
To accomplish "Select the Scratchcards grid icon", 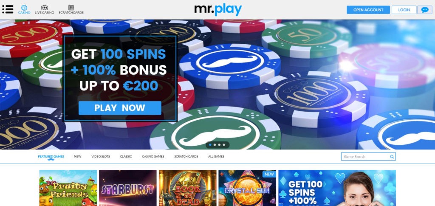I will [71, 8].
